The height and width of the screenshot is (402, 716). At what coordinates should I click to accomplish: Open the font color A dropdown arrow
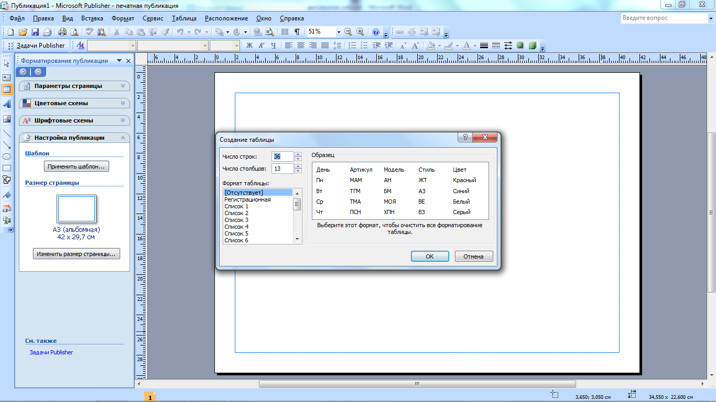pos(475,46)
